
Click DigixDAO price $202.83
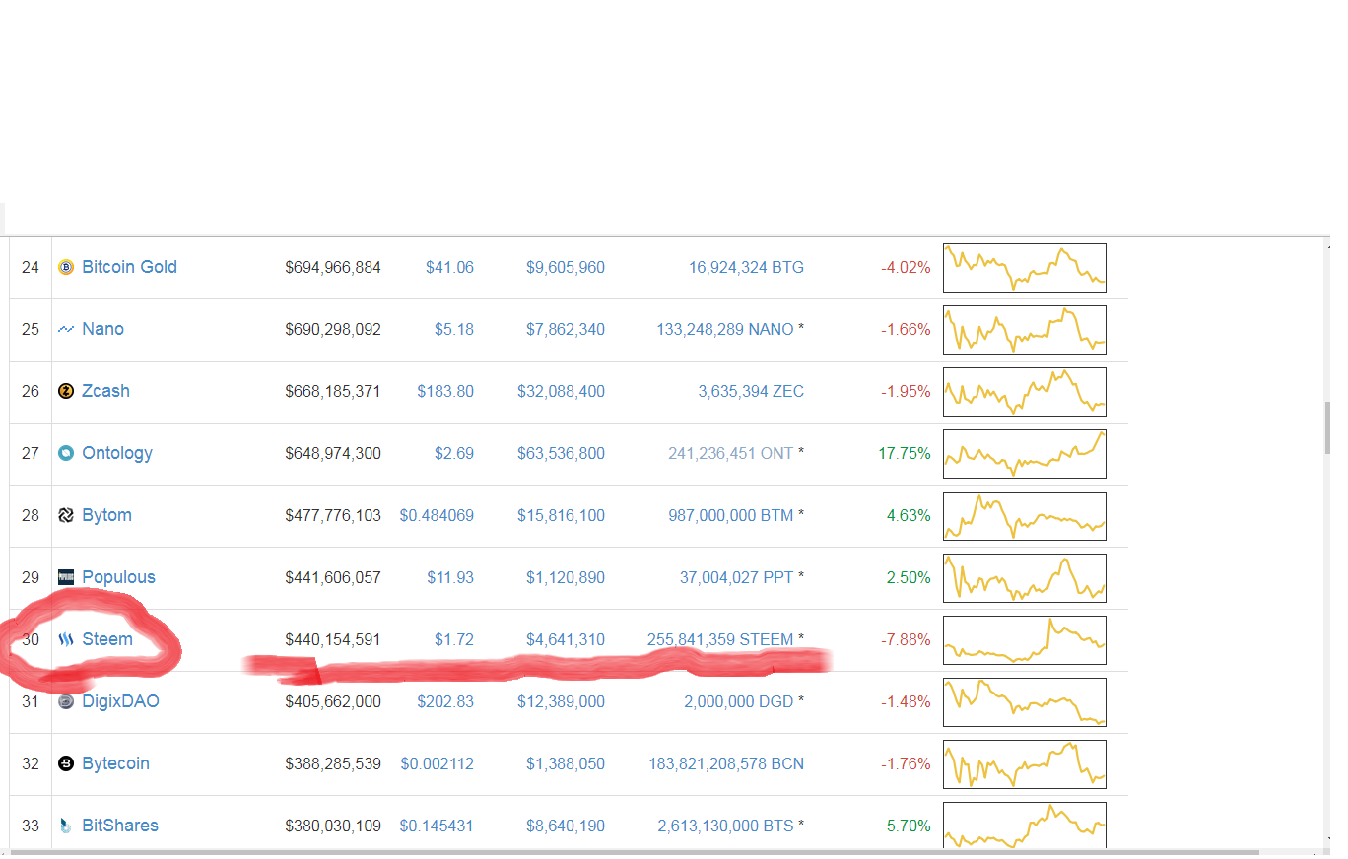coord(445,701)
